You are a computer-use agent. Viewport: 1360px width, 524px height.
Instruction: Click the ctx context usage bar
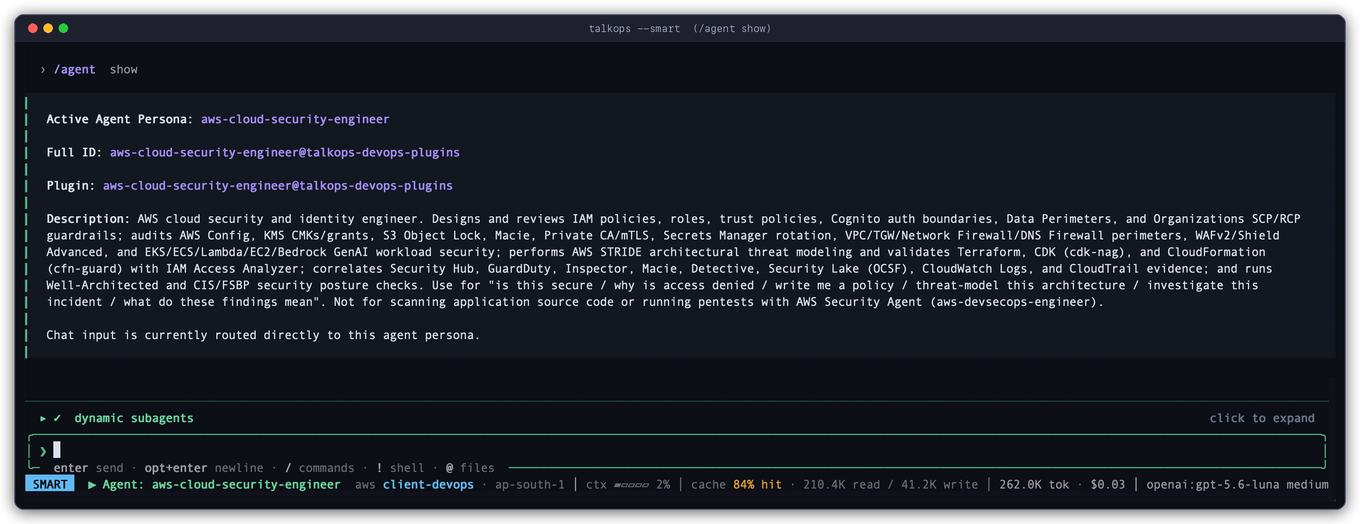click(x=631, y=485)
